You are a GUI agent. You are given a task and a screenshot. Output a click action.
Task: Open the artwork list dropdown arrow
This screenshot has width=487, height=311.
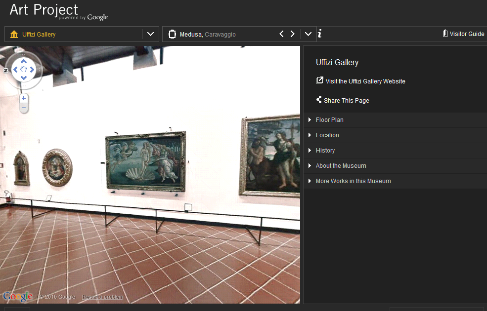click(x=308, y=34)
